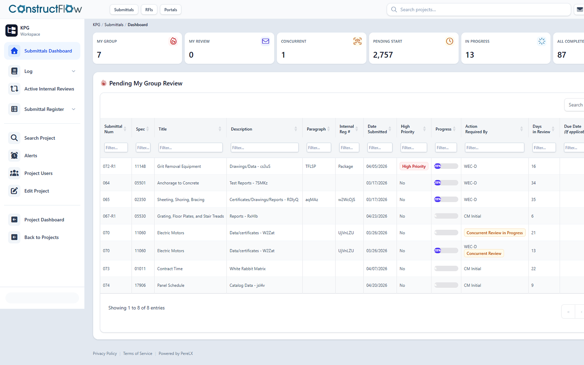Click the White Rabbit Matrix description
584x365 pixels.
tap(247, 269)
